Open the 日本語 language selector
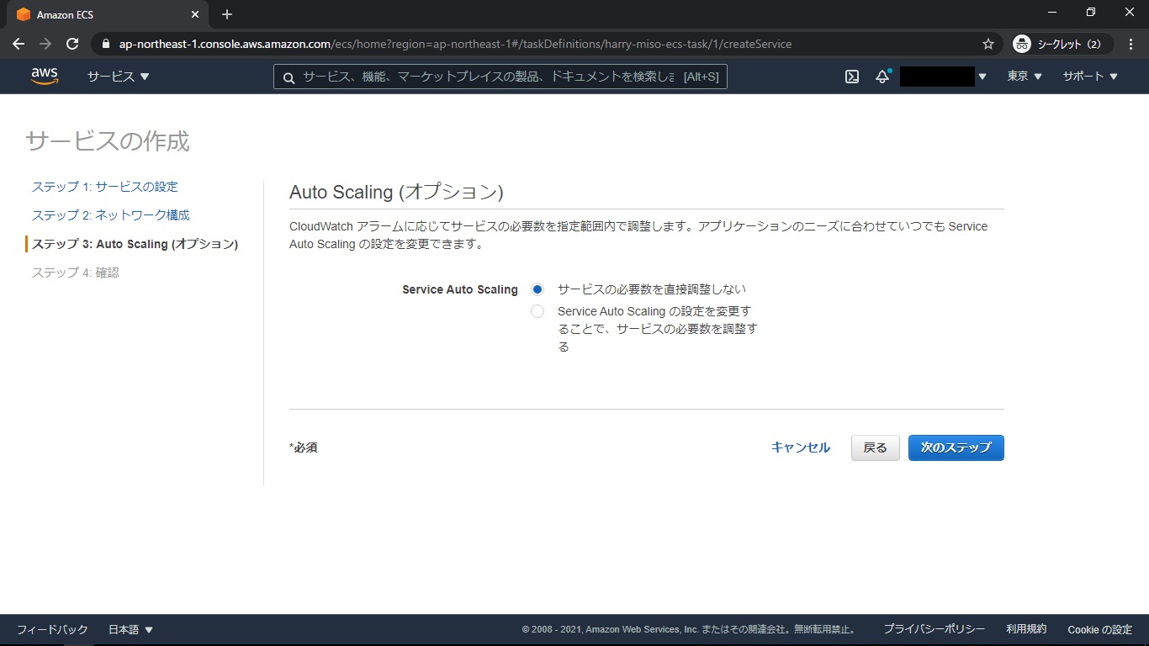The width and height of the screenshot is (1149, 646). point(130,629)
